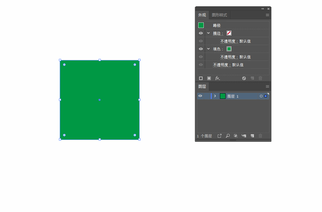This screenshot has height=212, width=322.
Task: Close the panel group with X
Action: tap(268, 9)
